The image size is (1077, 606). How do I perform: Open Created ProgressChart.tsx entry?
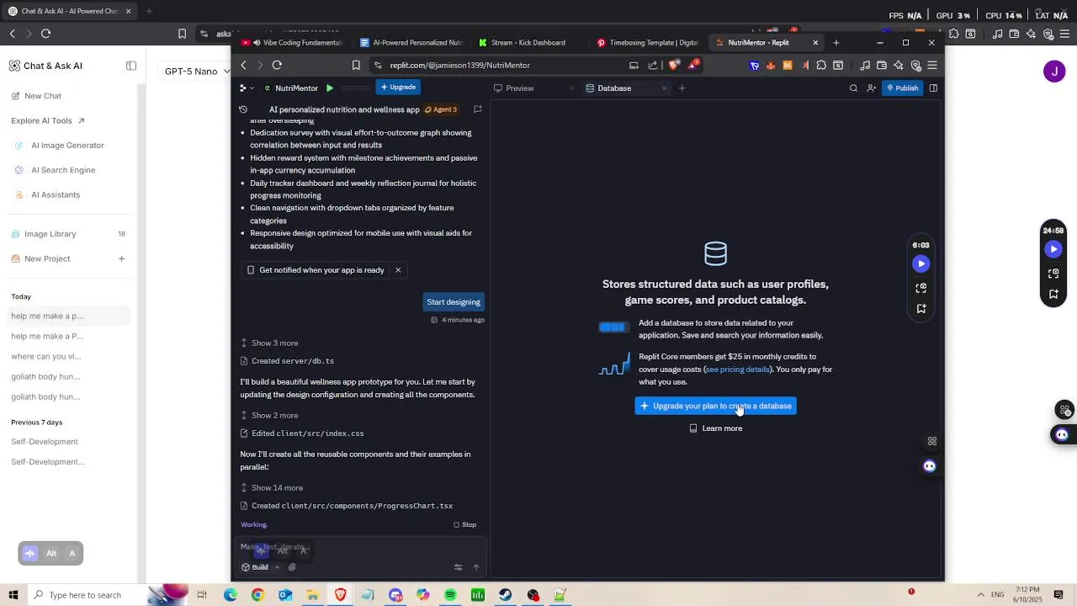point(347,506)
